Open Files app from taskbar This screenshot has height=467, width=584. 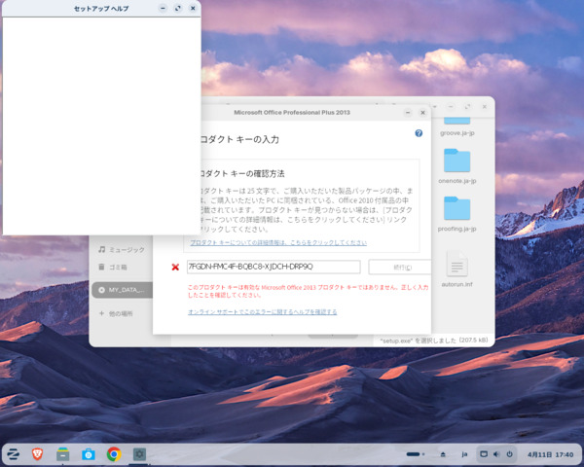point(62,454)
